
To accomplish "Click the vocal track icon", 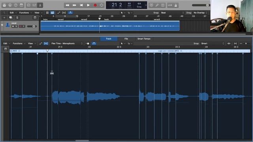I will pyautogui.click(x=8, y=25).
